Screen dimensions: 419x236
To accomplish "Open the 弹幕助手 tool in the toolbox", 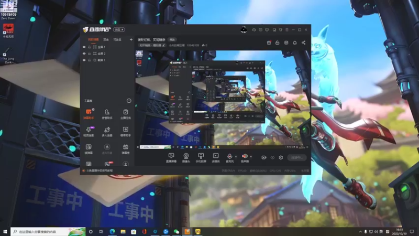I will (89, 114).
